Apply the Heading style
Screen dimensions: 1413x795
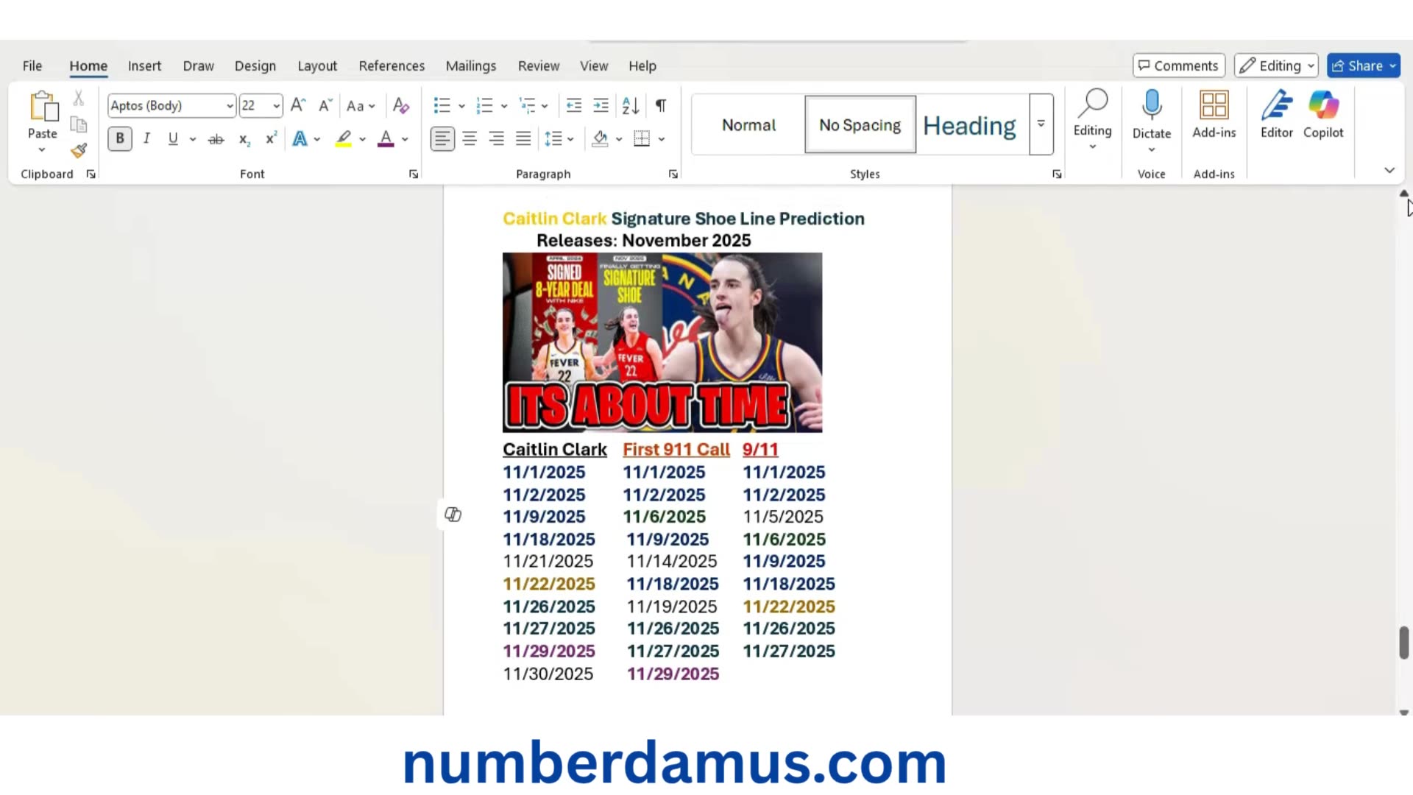[969, 125]
